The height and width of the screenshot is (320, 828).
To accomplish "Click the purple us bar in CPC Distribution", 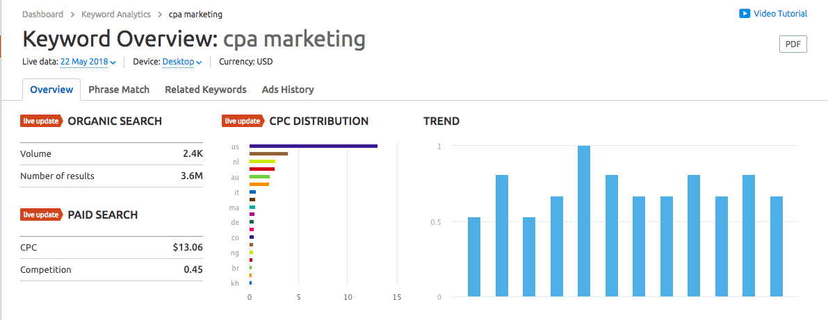I will coord(313,146).
